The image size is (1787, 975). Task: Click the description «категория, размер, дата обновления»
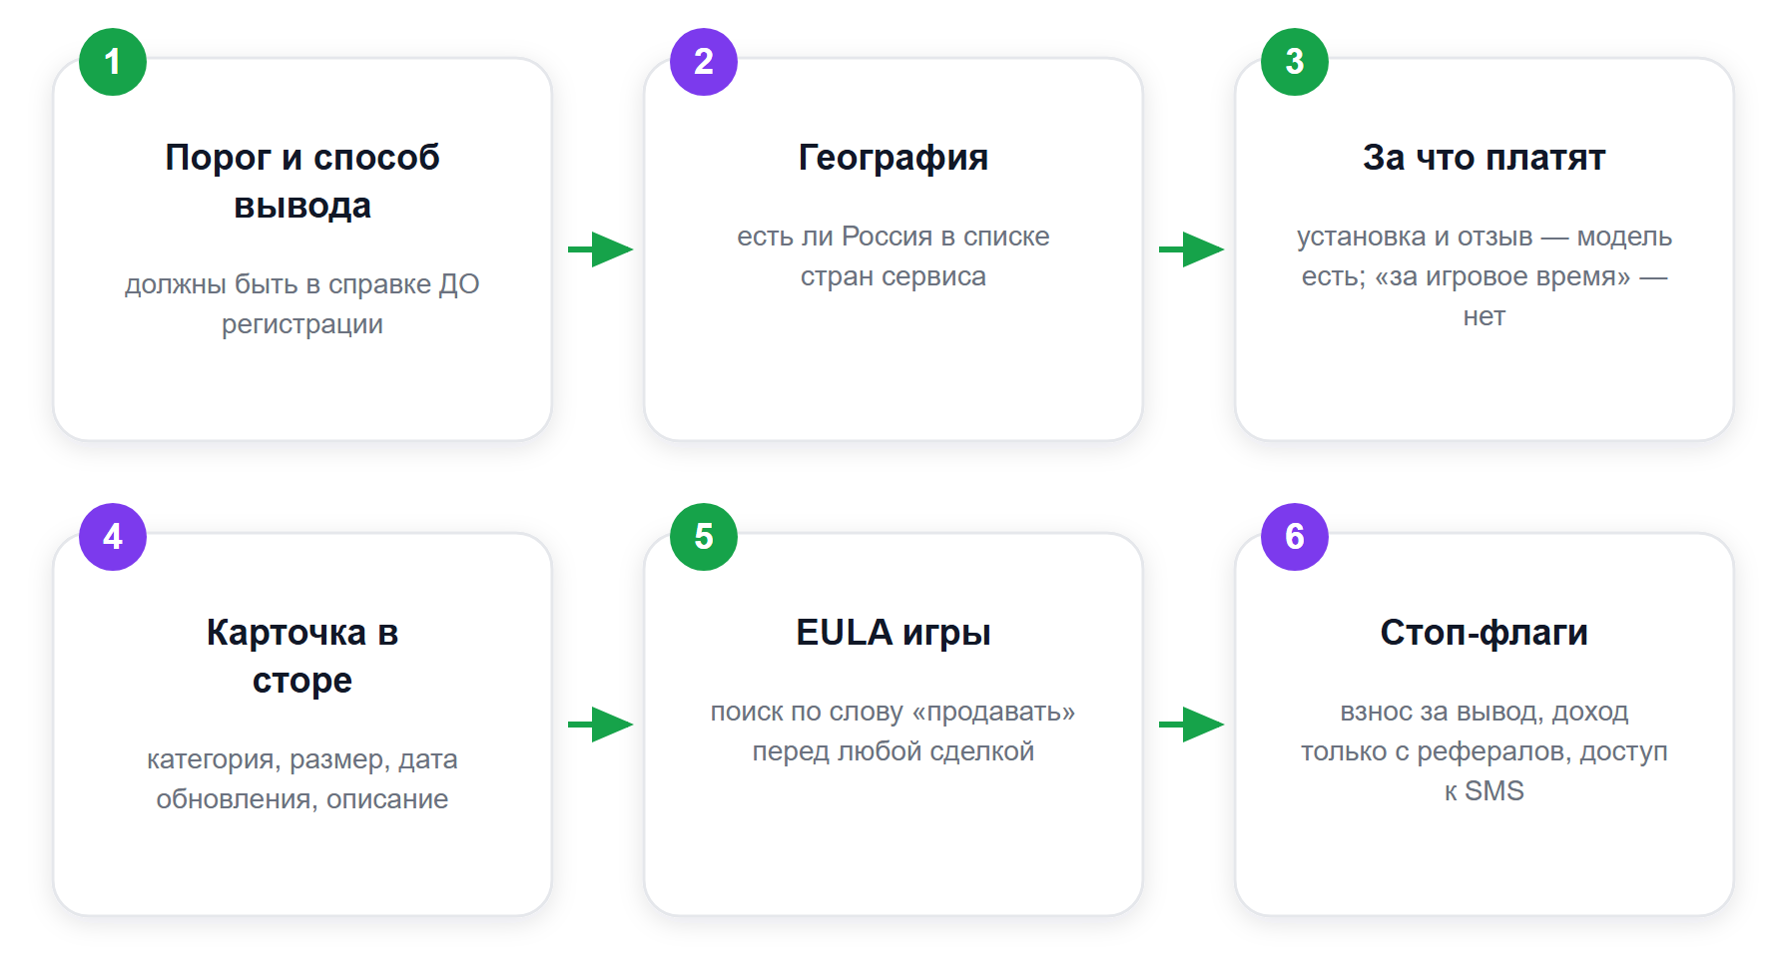pyautogui.click(x=302, y=779)
